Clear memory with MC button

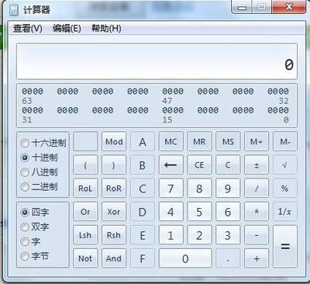click(x=171, y=141)
